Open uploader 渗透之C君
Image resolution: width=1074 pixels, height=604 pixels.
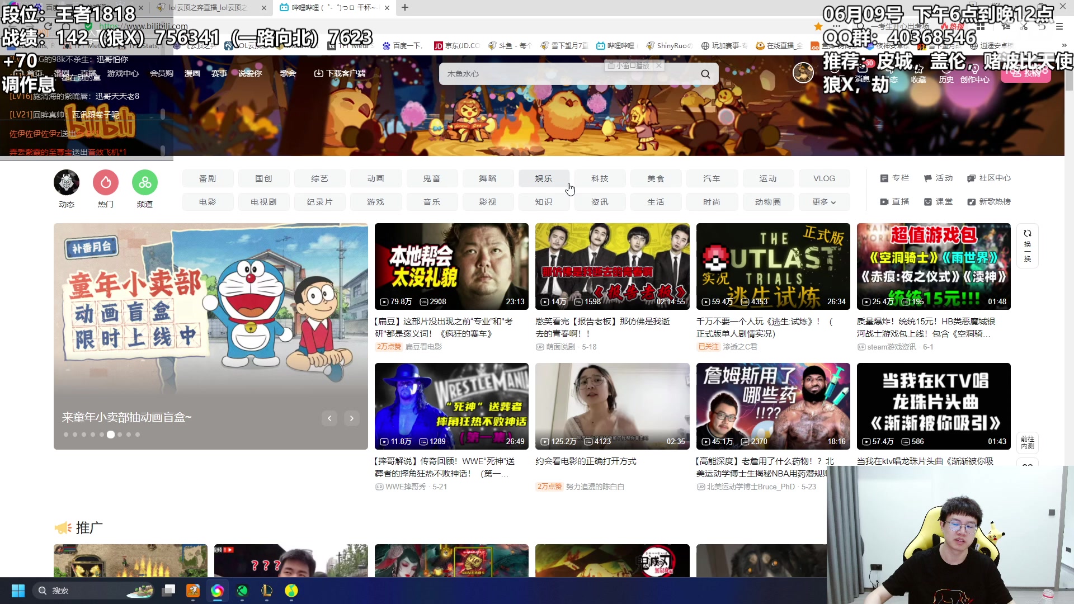pos(739,347)
